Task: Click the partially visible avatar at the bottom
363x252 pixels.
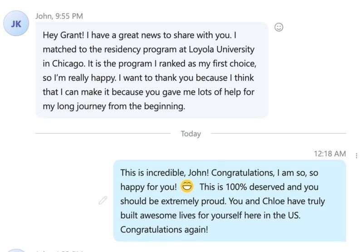Action: pyautogui.click(x=16, y=250)
